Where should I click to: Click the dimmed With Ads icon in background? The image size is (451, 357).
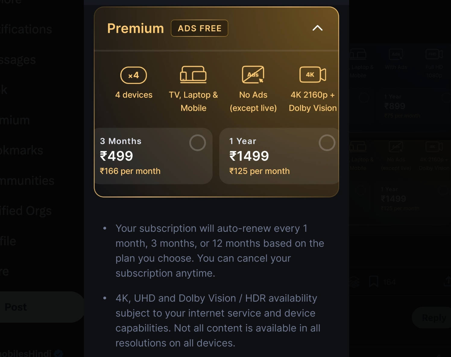396,54
